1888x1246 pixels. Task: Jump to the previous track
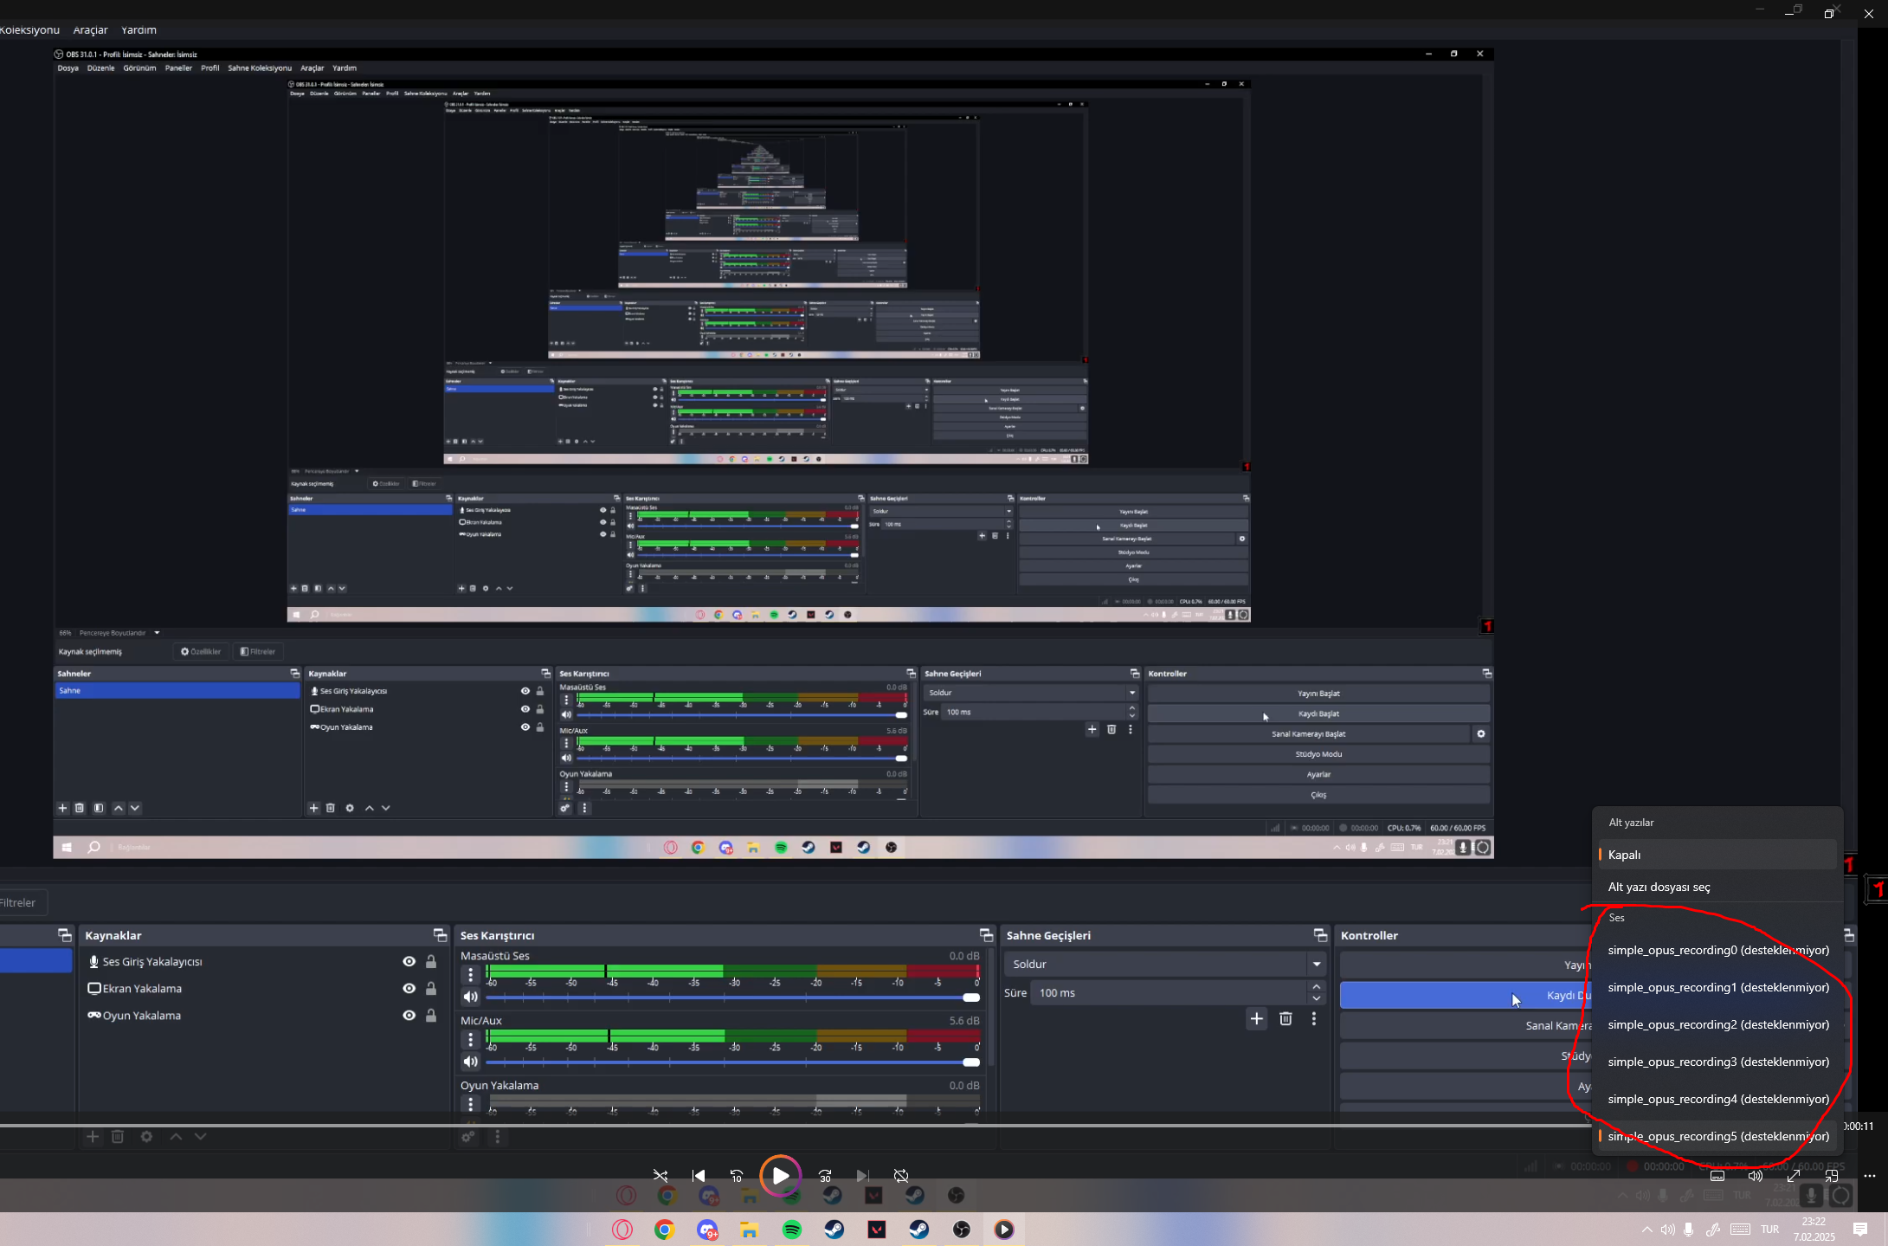699,1176
